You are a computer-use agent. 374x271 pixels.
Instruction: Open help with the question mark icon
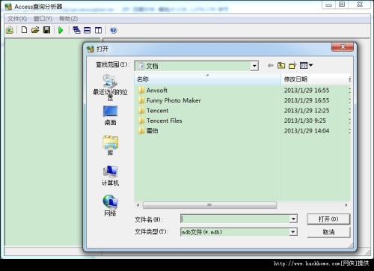tap(114, 30)
